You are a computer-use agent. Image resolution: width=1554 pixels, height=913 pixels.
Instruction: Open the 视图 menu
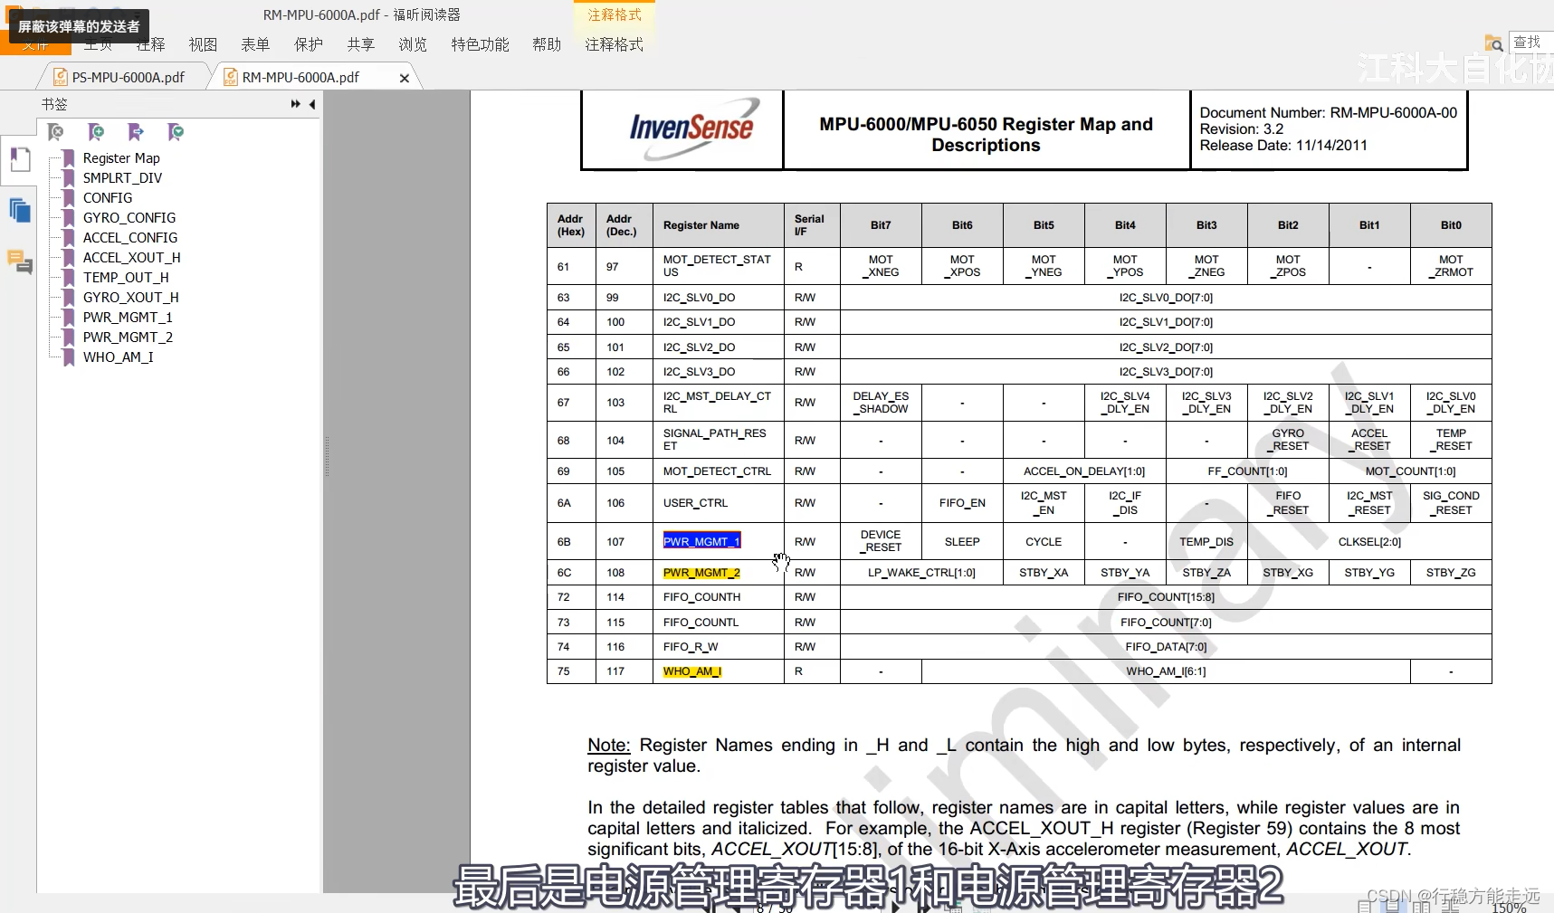[203, 44]
